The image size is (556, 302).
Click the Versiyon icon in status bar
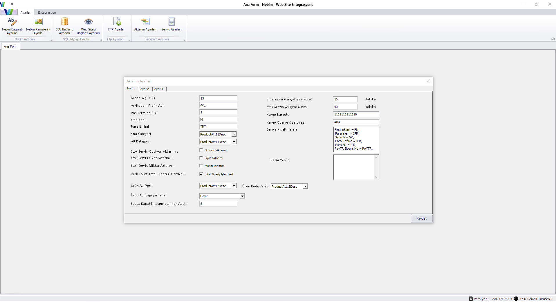(x=471, y=299)
